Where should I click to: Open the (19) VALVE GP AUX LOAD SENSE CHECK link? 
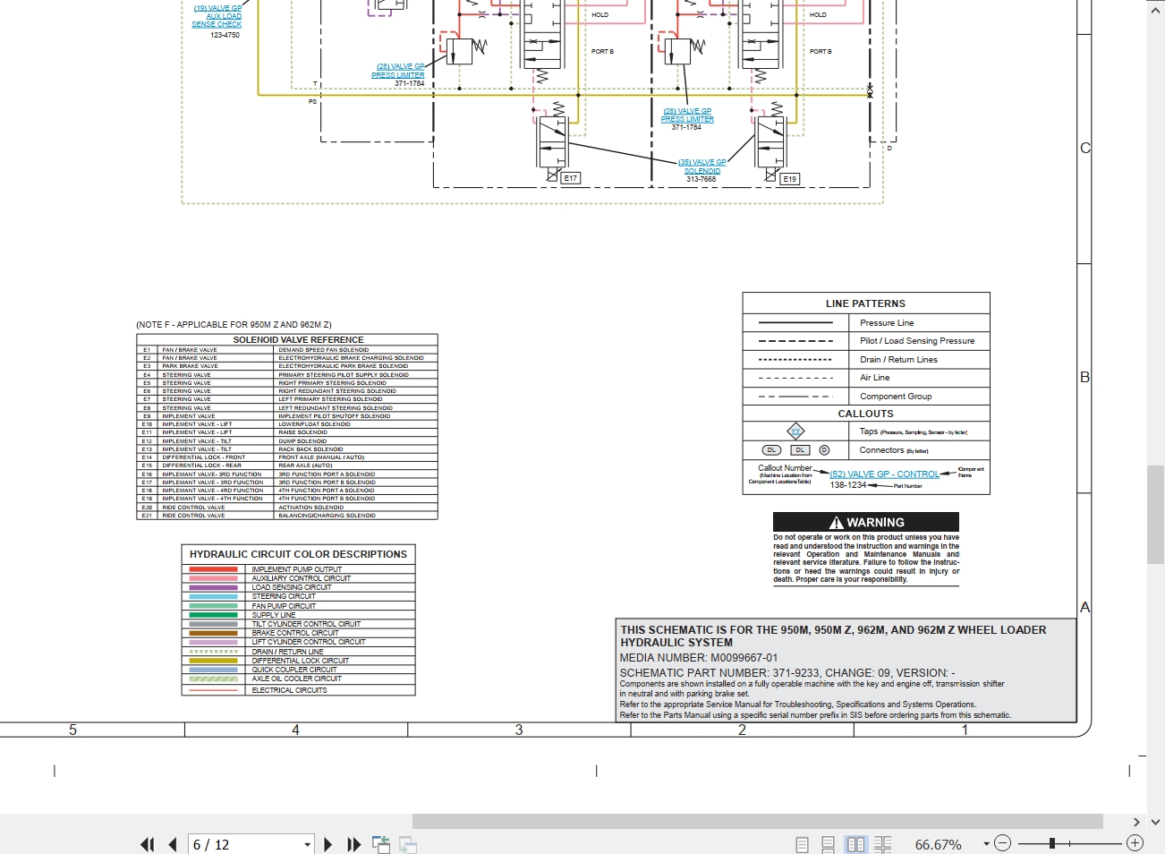pos(217,16)
